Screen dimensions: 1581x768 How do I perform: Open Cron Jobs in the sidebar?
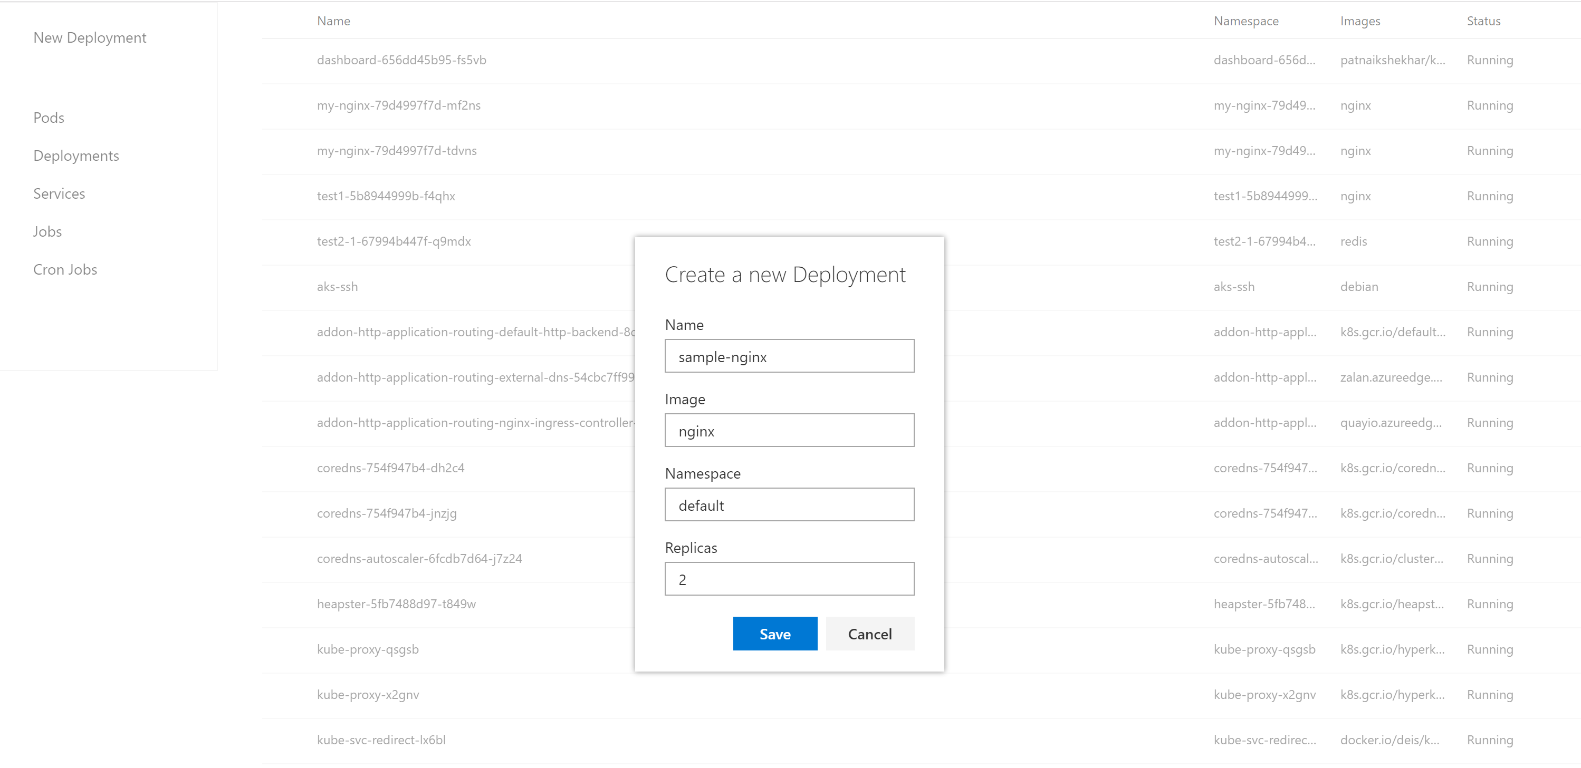coord(65,270)
